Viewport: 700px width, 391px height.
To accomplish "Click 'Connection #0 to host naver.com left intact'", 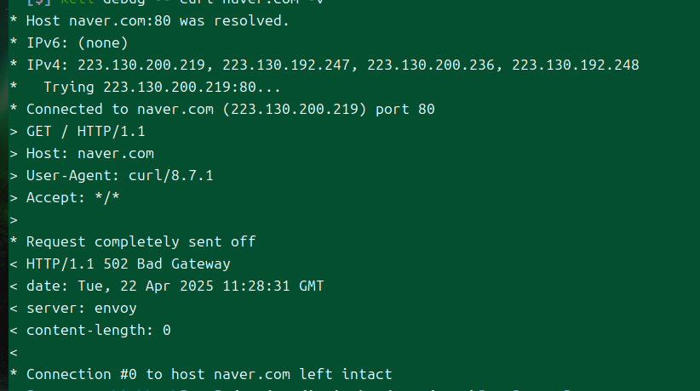I will 209,374.
